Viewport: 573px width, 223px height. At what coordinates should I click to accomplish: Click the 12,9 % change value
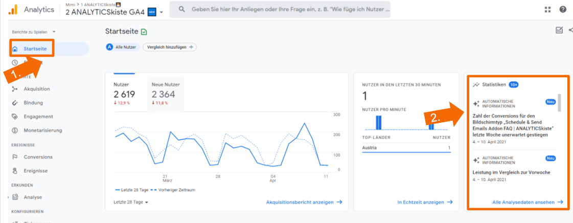pyautogui.click(x=122, y=103)
